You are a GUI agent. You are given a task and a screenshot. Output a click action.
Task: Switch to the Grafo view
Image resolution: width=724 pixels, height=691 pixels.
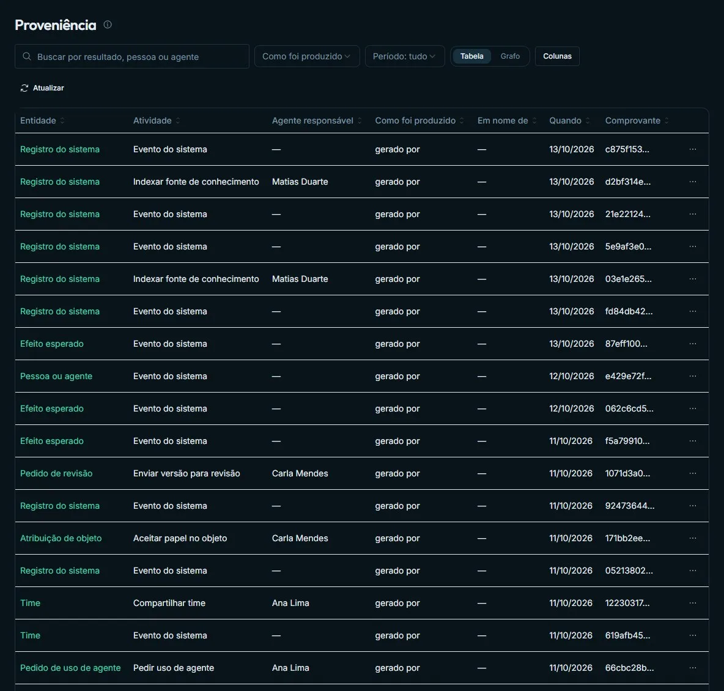pos(510,56)
